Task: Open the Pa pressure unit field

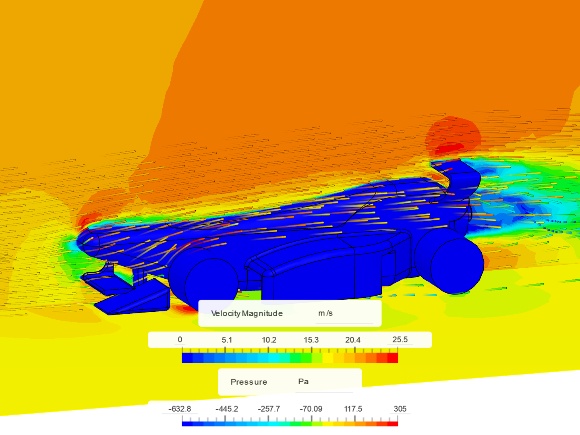Action: pyautogui.click(x=324, y=382)
